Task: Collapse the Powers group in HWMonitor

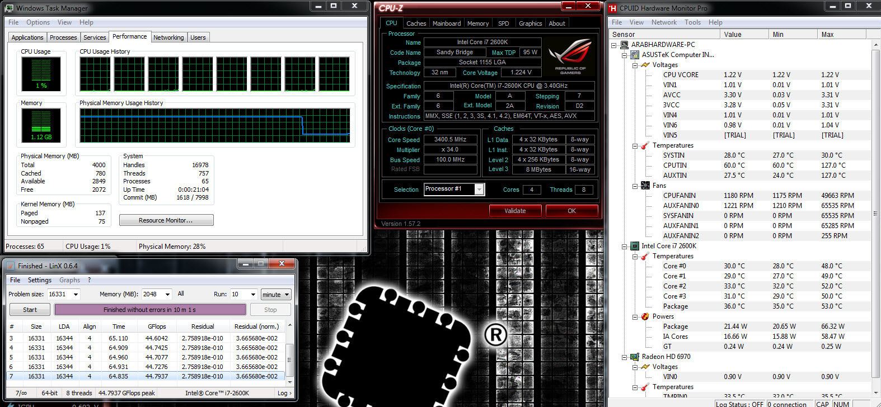Action: click(635, 316)
